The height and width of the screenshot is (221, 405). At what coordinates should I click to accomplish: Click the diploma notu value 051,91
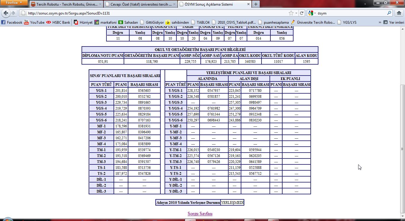click(103, 62)
